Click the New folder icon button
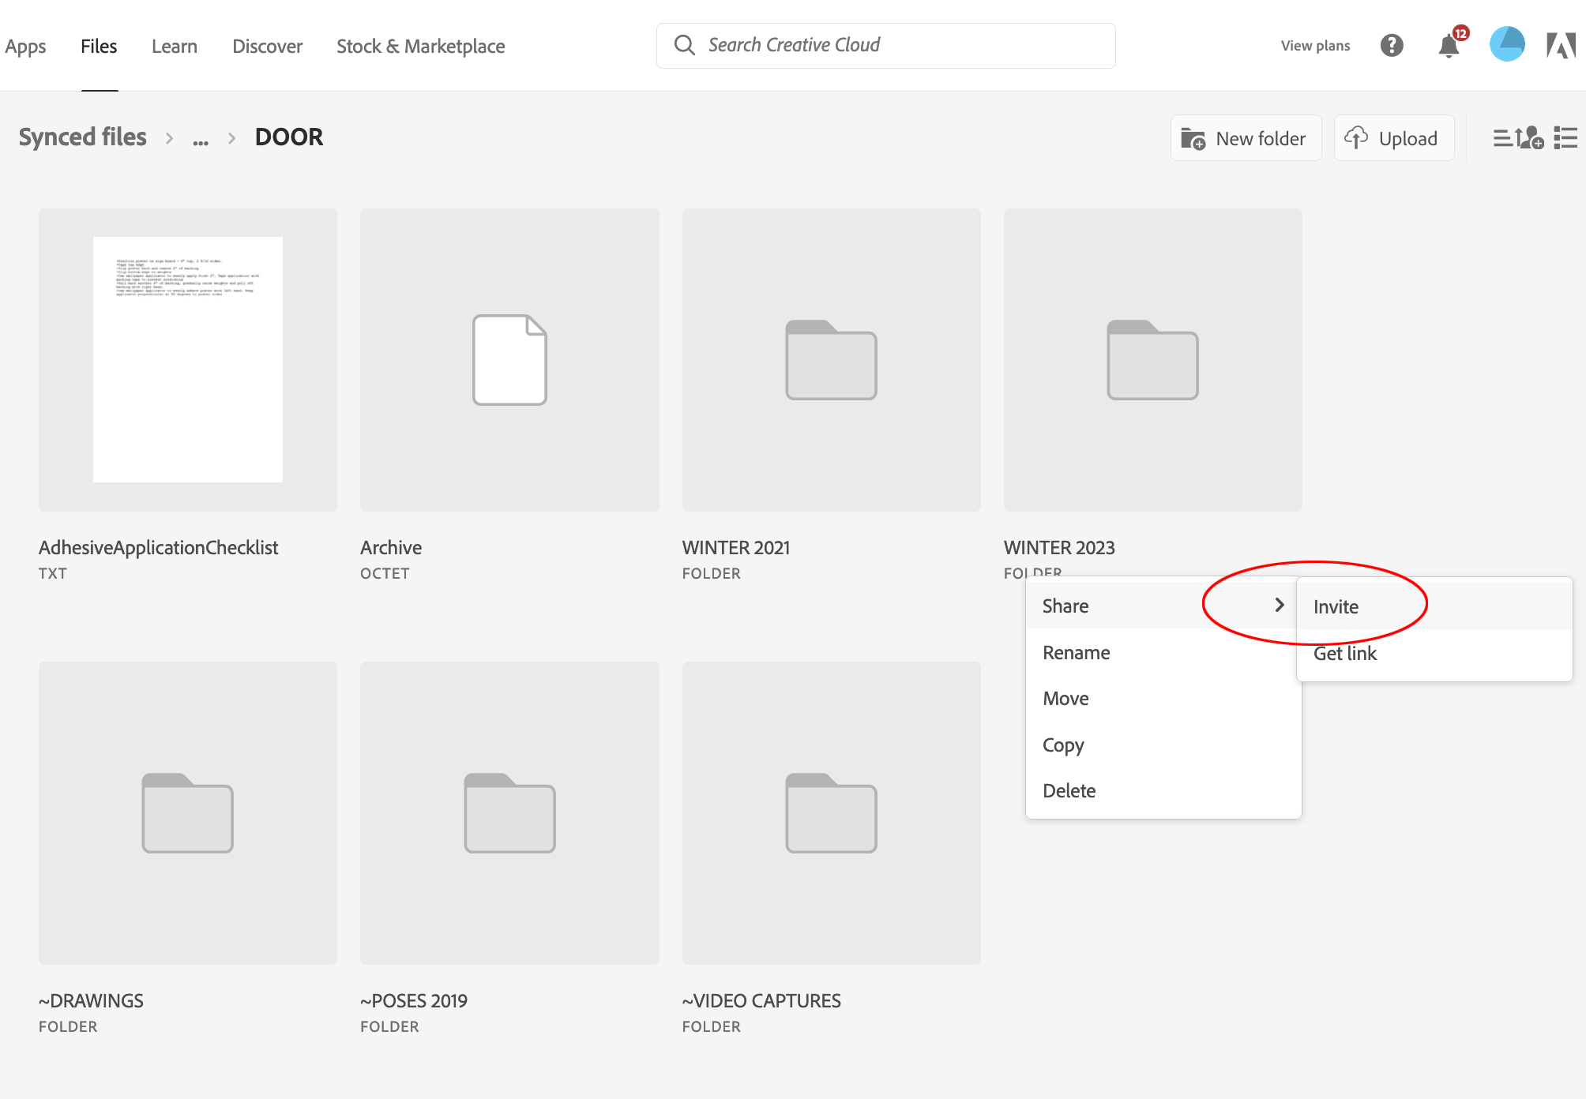 [x=1193, y=137]
